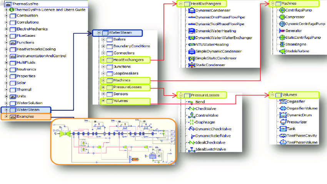Expand the LoopBreakers subpackage
The width and height of the screenshot is (327, 184).
(x=103, y=73)
